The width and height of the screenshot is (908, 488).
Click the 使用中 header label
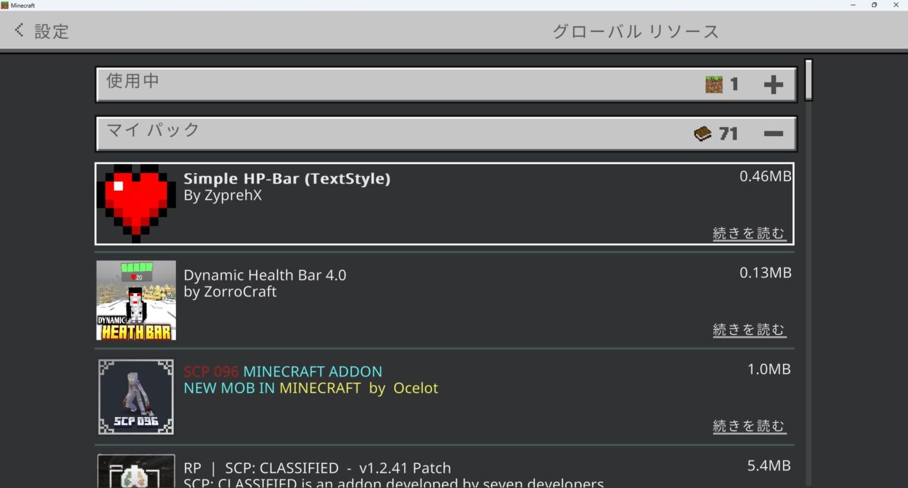tap(133, 81)
